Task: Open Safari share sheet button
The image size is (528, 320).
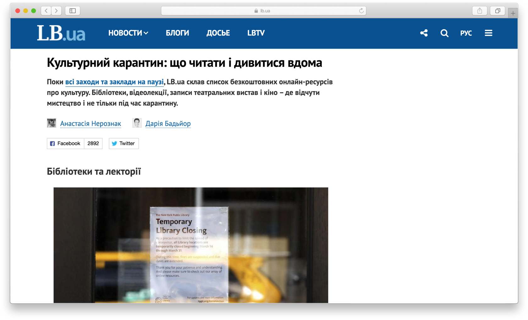Action: tap(479, 11)
